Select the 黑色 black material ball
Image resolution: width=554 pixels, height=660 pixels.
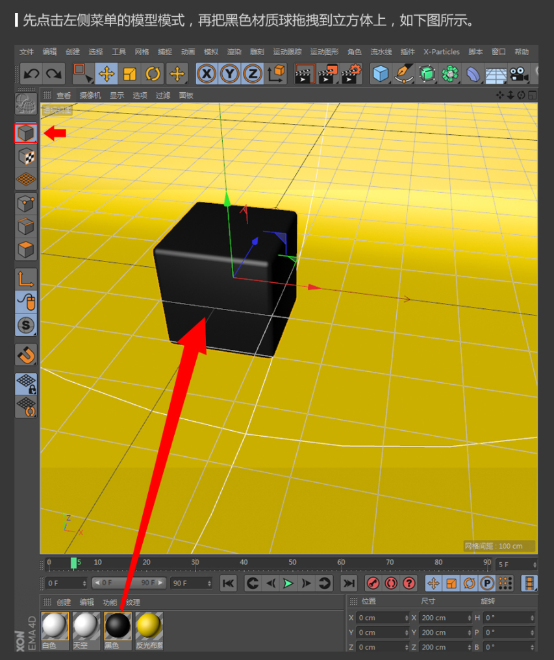click(118, 626)
